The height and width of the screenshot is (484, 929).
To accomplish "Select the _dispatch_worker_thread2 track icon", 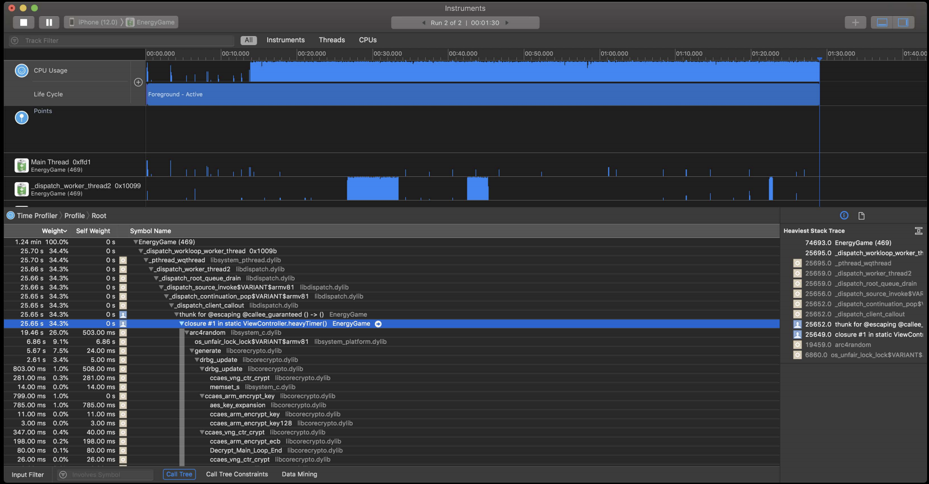I will [x=22, y=189].
